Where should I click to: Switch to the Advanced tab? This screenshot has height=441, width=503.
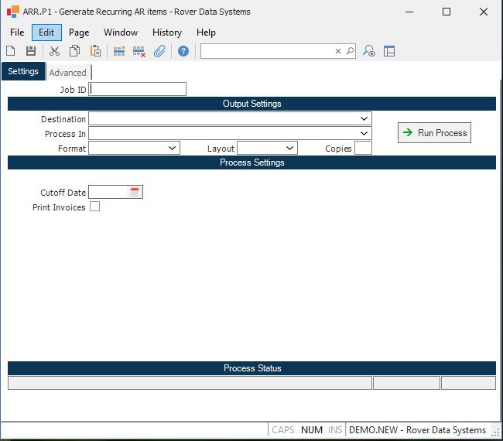(68, 73)
